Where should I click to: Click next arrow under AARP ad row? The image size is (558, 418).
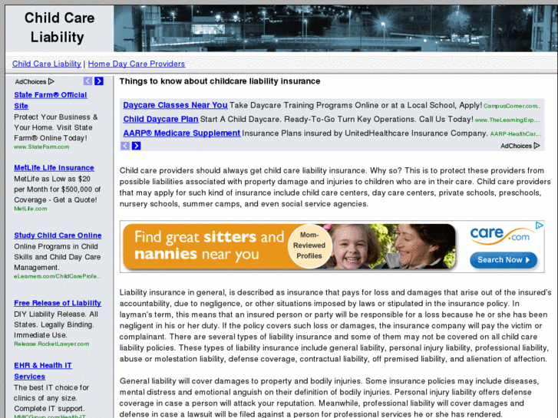click(x=137, y=146)
